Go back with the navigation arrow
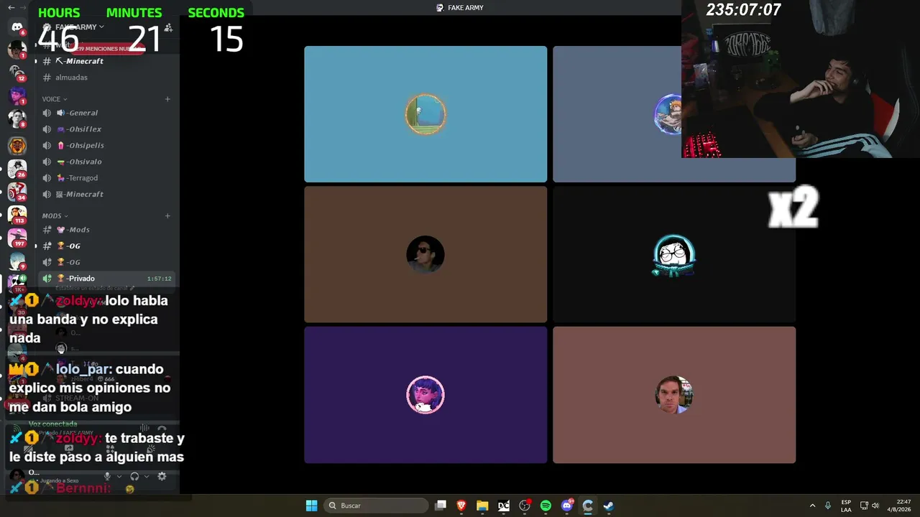Screen dimensions: 920x517 (x=11, y=7)
